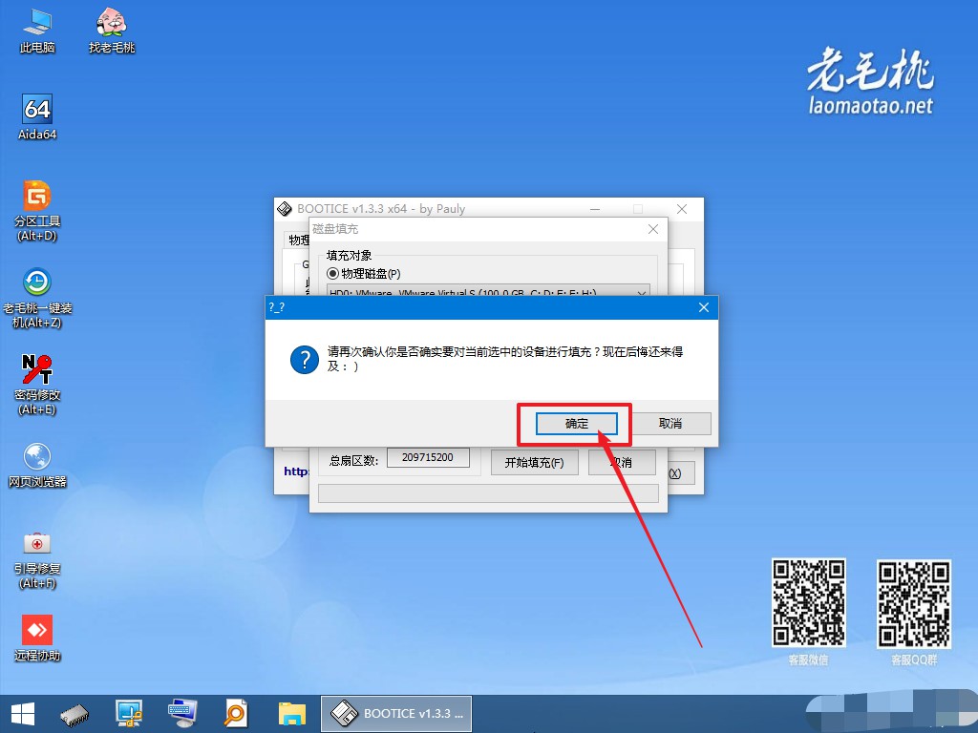
Task: Open File Explorer from the taskbar
Action: (x=292, y=714)
